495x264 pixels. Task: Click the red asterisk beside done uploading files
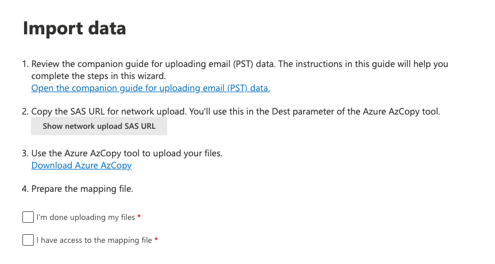click(140, 217)
